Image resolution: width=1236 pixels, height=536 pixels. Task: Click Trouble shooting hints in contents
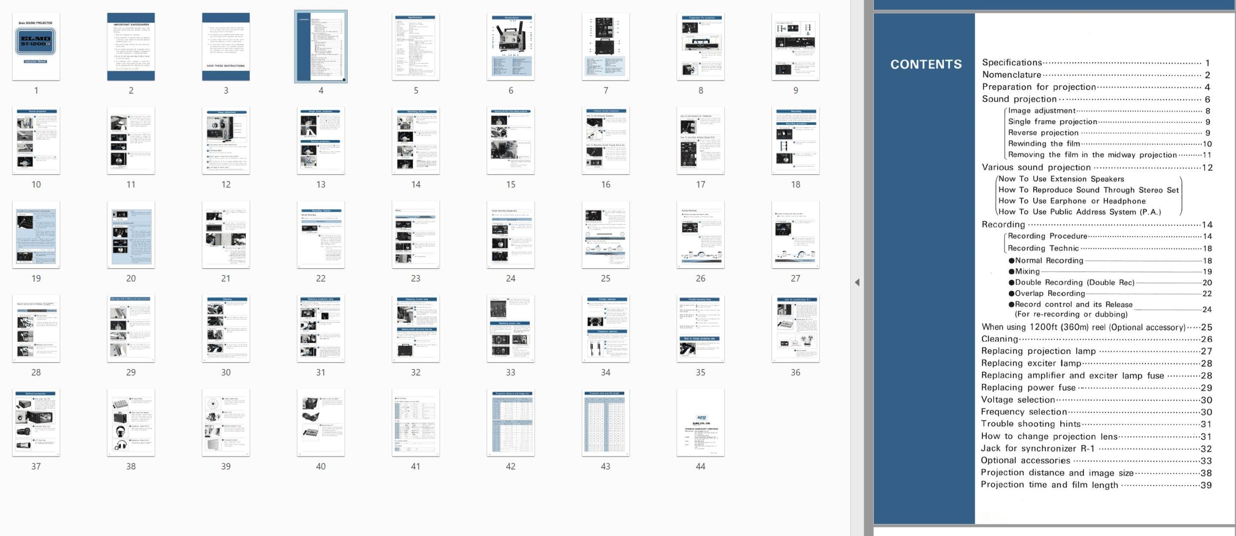click(1030, 424)
